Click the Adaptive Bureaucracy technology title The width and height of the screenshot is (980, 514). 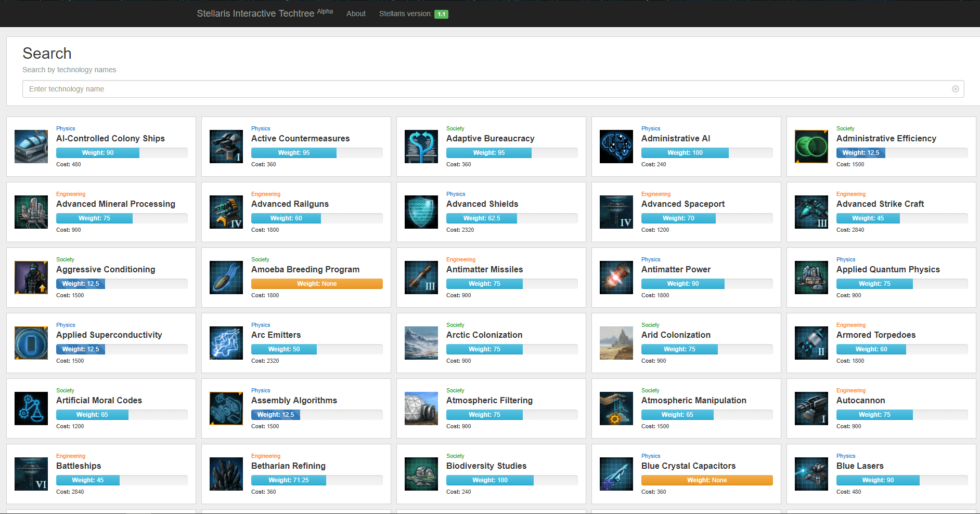pyautogui.click(x=490, y=139)
